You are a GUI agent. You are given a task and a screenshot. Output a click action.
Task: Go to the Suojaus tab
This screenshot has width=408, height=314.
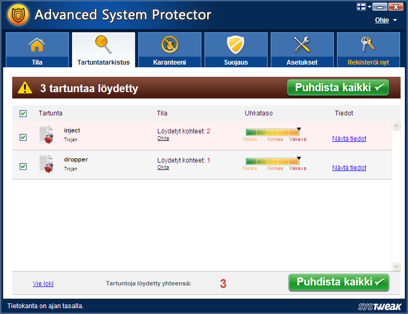(236, 50)
